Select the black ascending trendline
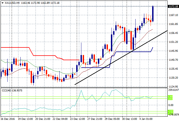The image size is (179, 122). [x=121, y=57]
